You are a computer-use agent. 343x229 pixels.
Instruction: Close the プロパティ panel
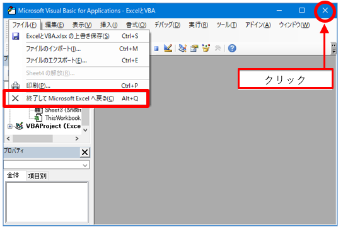(x=85, y=152)
